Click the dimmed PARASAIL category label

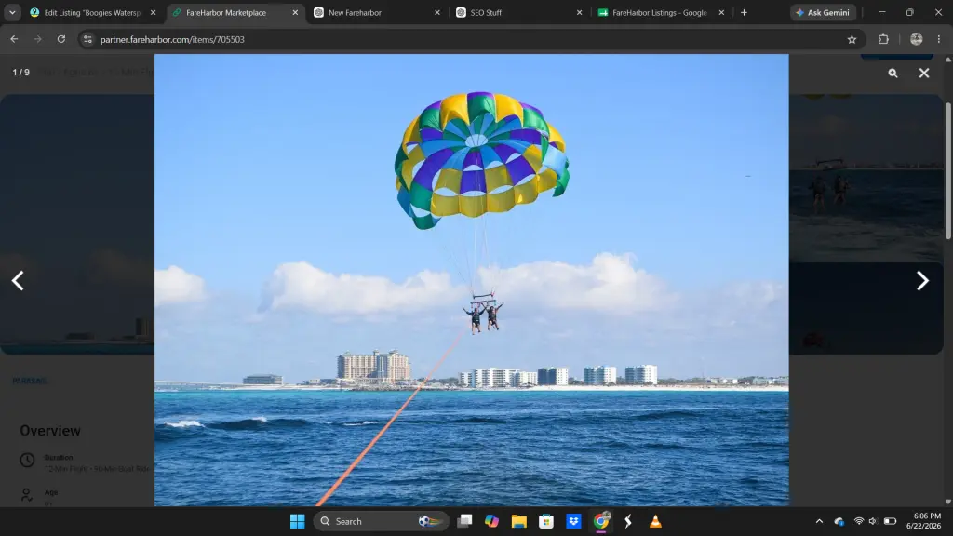pos(30,381)
